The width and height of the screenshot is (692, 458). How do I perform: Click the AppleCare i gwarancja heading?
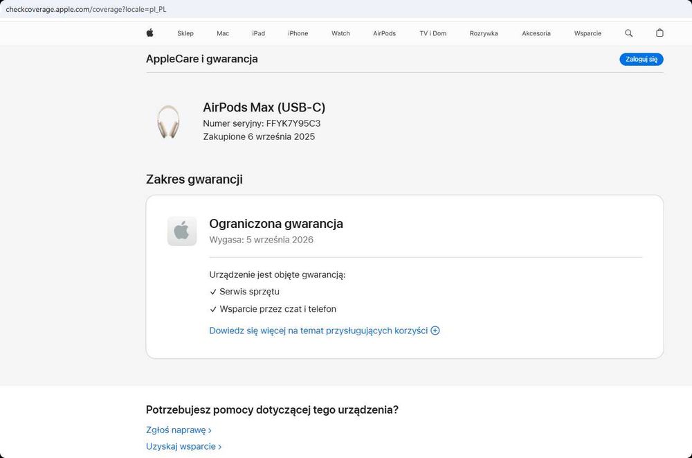point(201,59)
